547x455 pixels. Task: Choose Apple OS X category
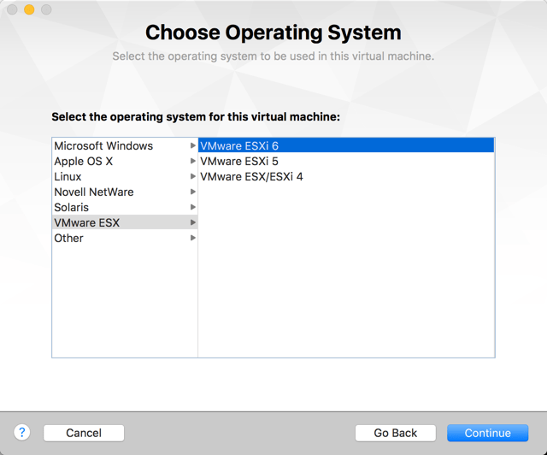click(83, 161)
